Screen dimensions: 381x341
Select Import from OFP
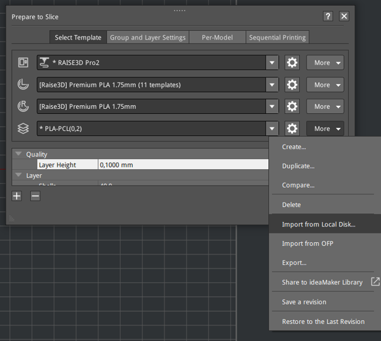tap(325, 243)
